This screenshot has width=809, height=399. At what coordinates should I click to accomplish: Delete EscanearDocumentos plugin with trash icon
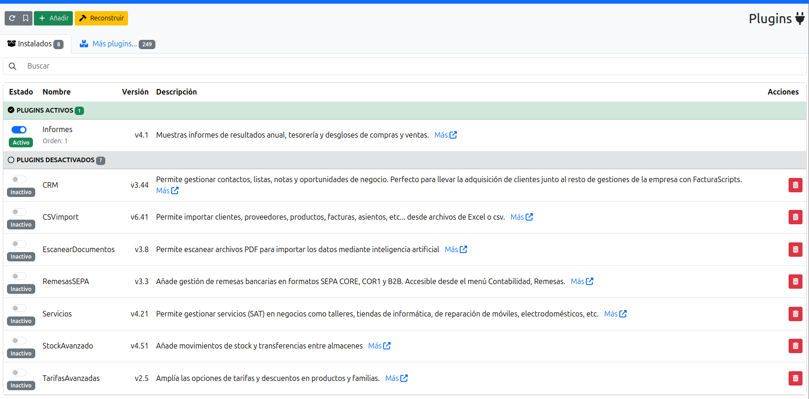[795, 249]
